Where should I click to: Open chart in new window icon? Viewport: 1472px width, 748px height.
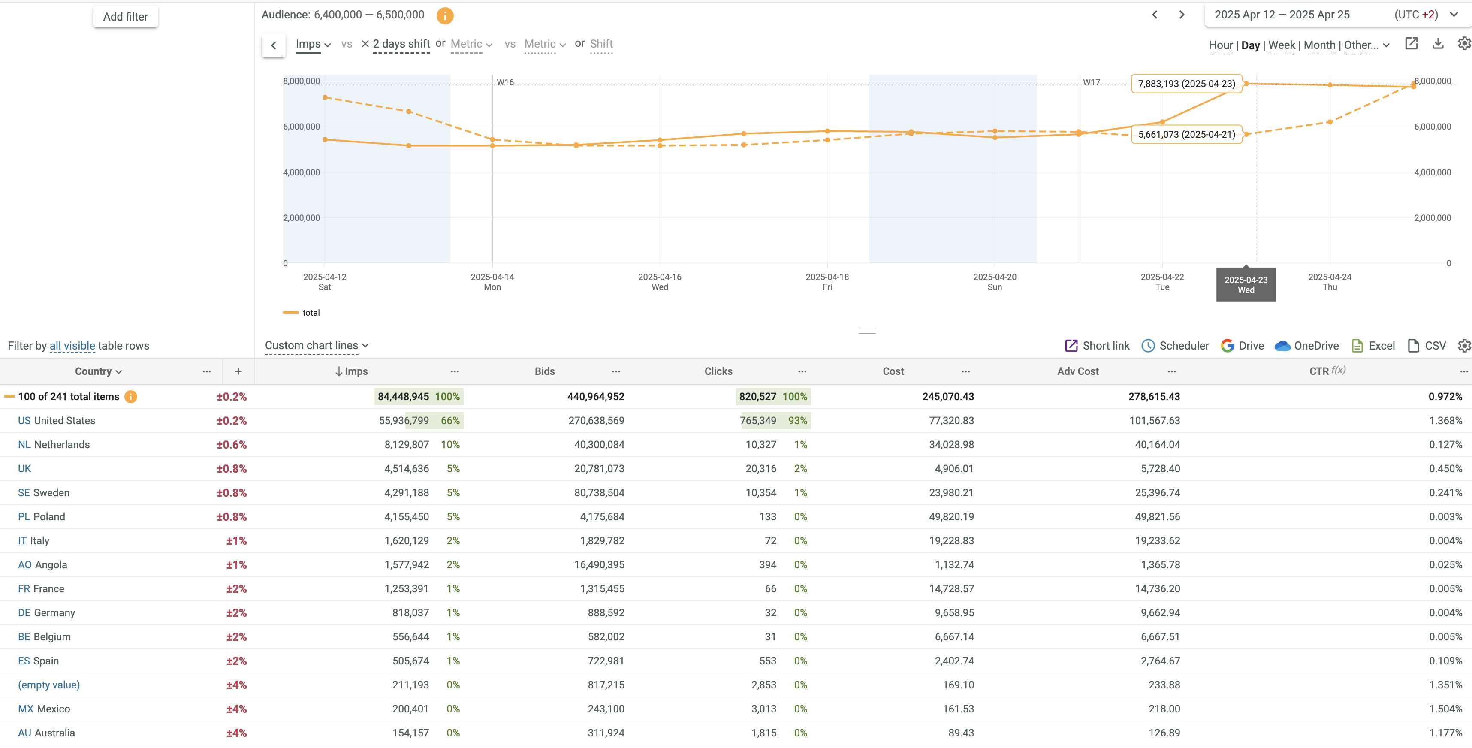click(1411, 44)
